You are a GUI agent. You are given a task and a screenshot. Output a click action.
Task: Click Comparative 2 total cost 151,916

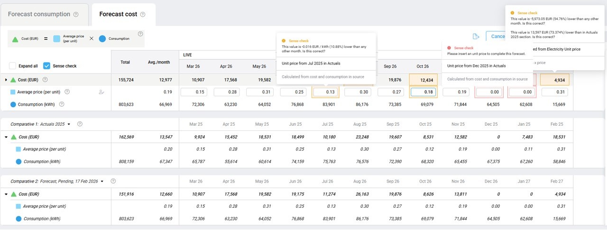click(126, 194)
